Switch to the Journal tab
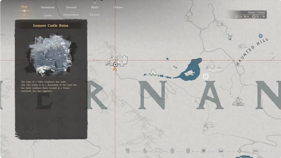 tap(71, 8)
